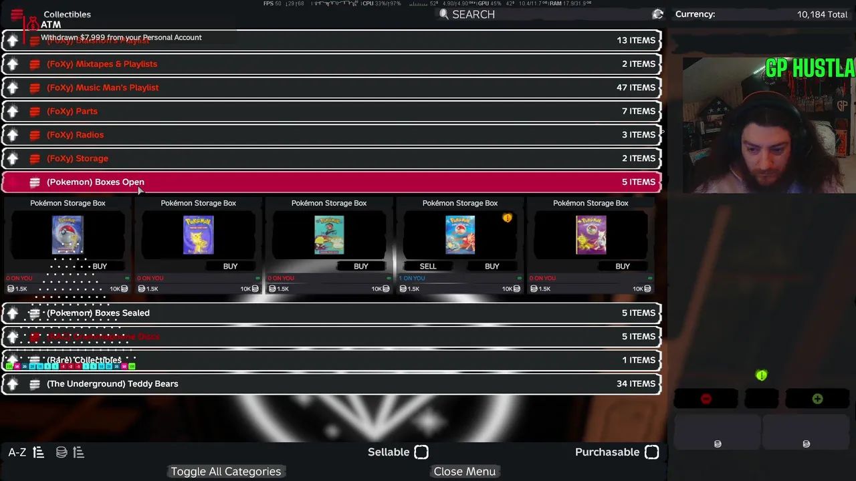This screenshot has height=481, width=856.
Task: Select the red-and-blue storage box thumbnail
Action: [460, 234]
